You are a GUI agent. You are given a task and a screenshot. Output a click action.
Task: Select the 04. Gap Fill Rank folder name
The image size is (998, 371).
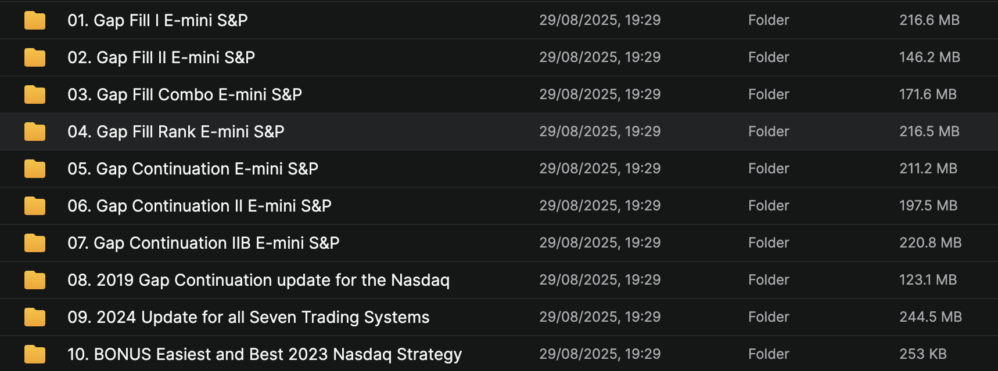point(176,132)
